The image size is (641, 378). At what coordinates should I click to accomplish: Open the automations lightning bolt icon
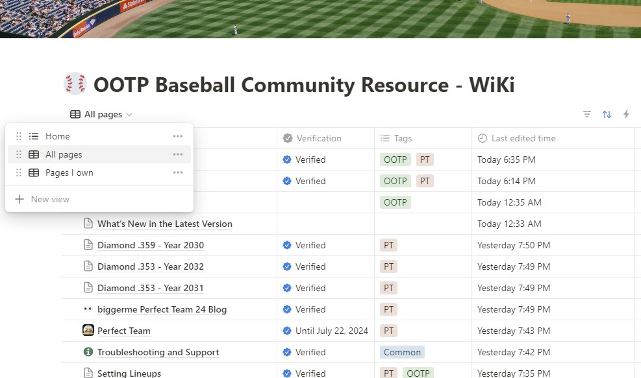click(626, 114)
